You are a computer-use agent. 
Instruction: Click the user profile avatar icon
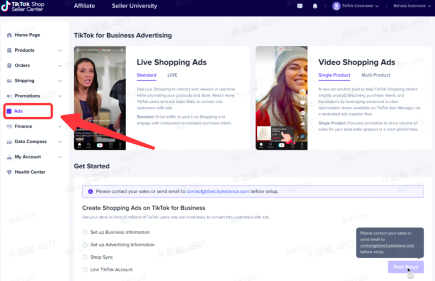pos(337,6)
